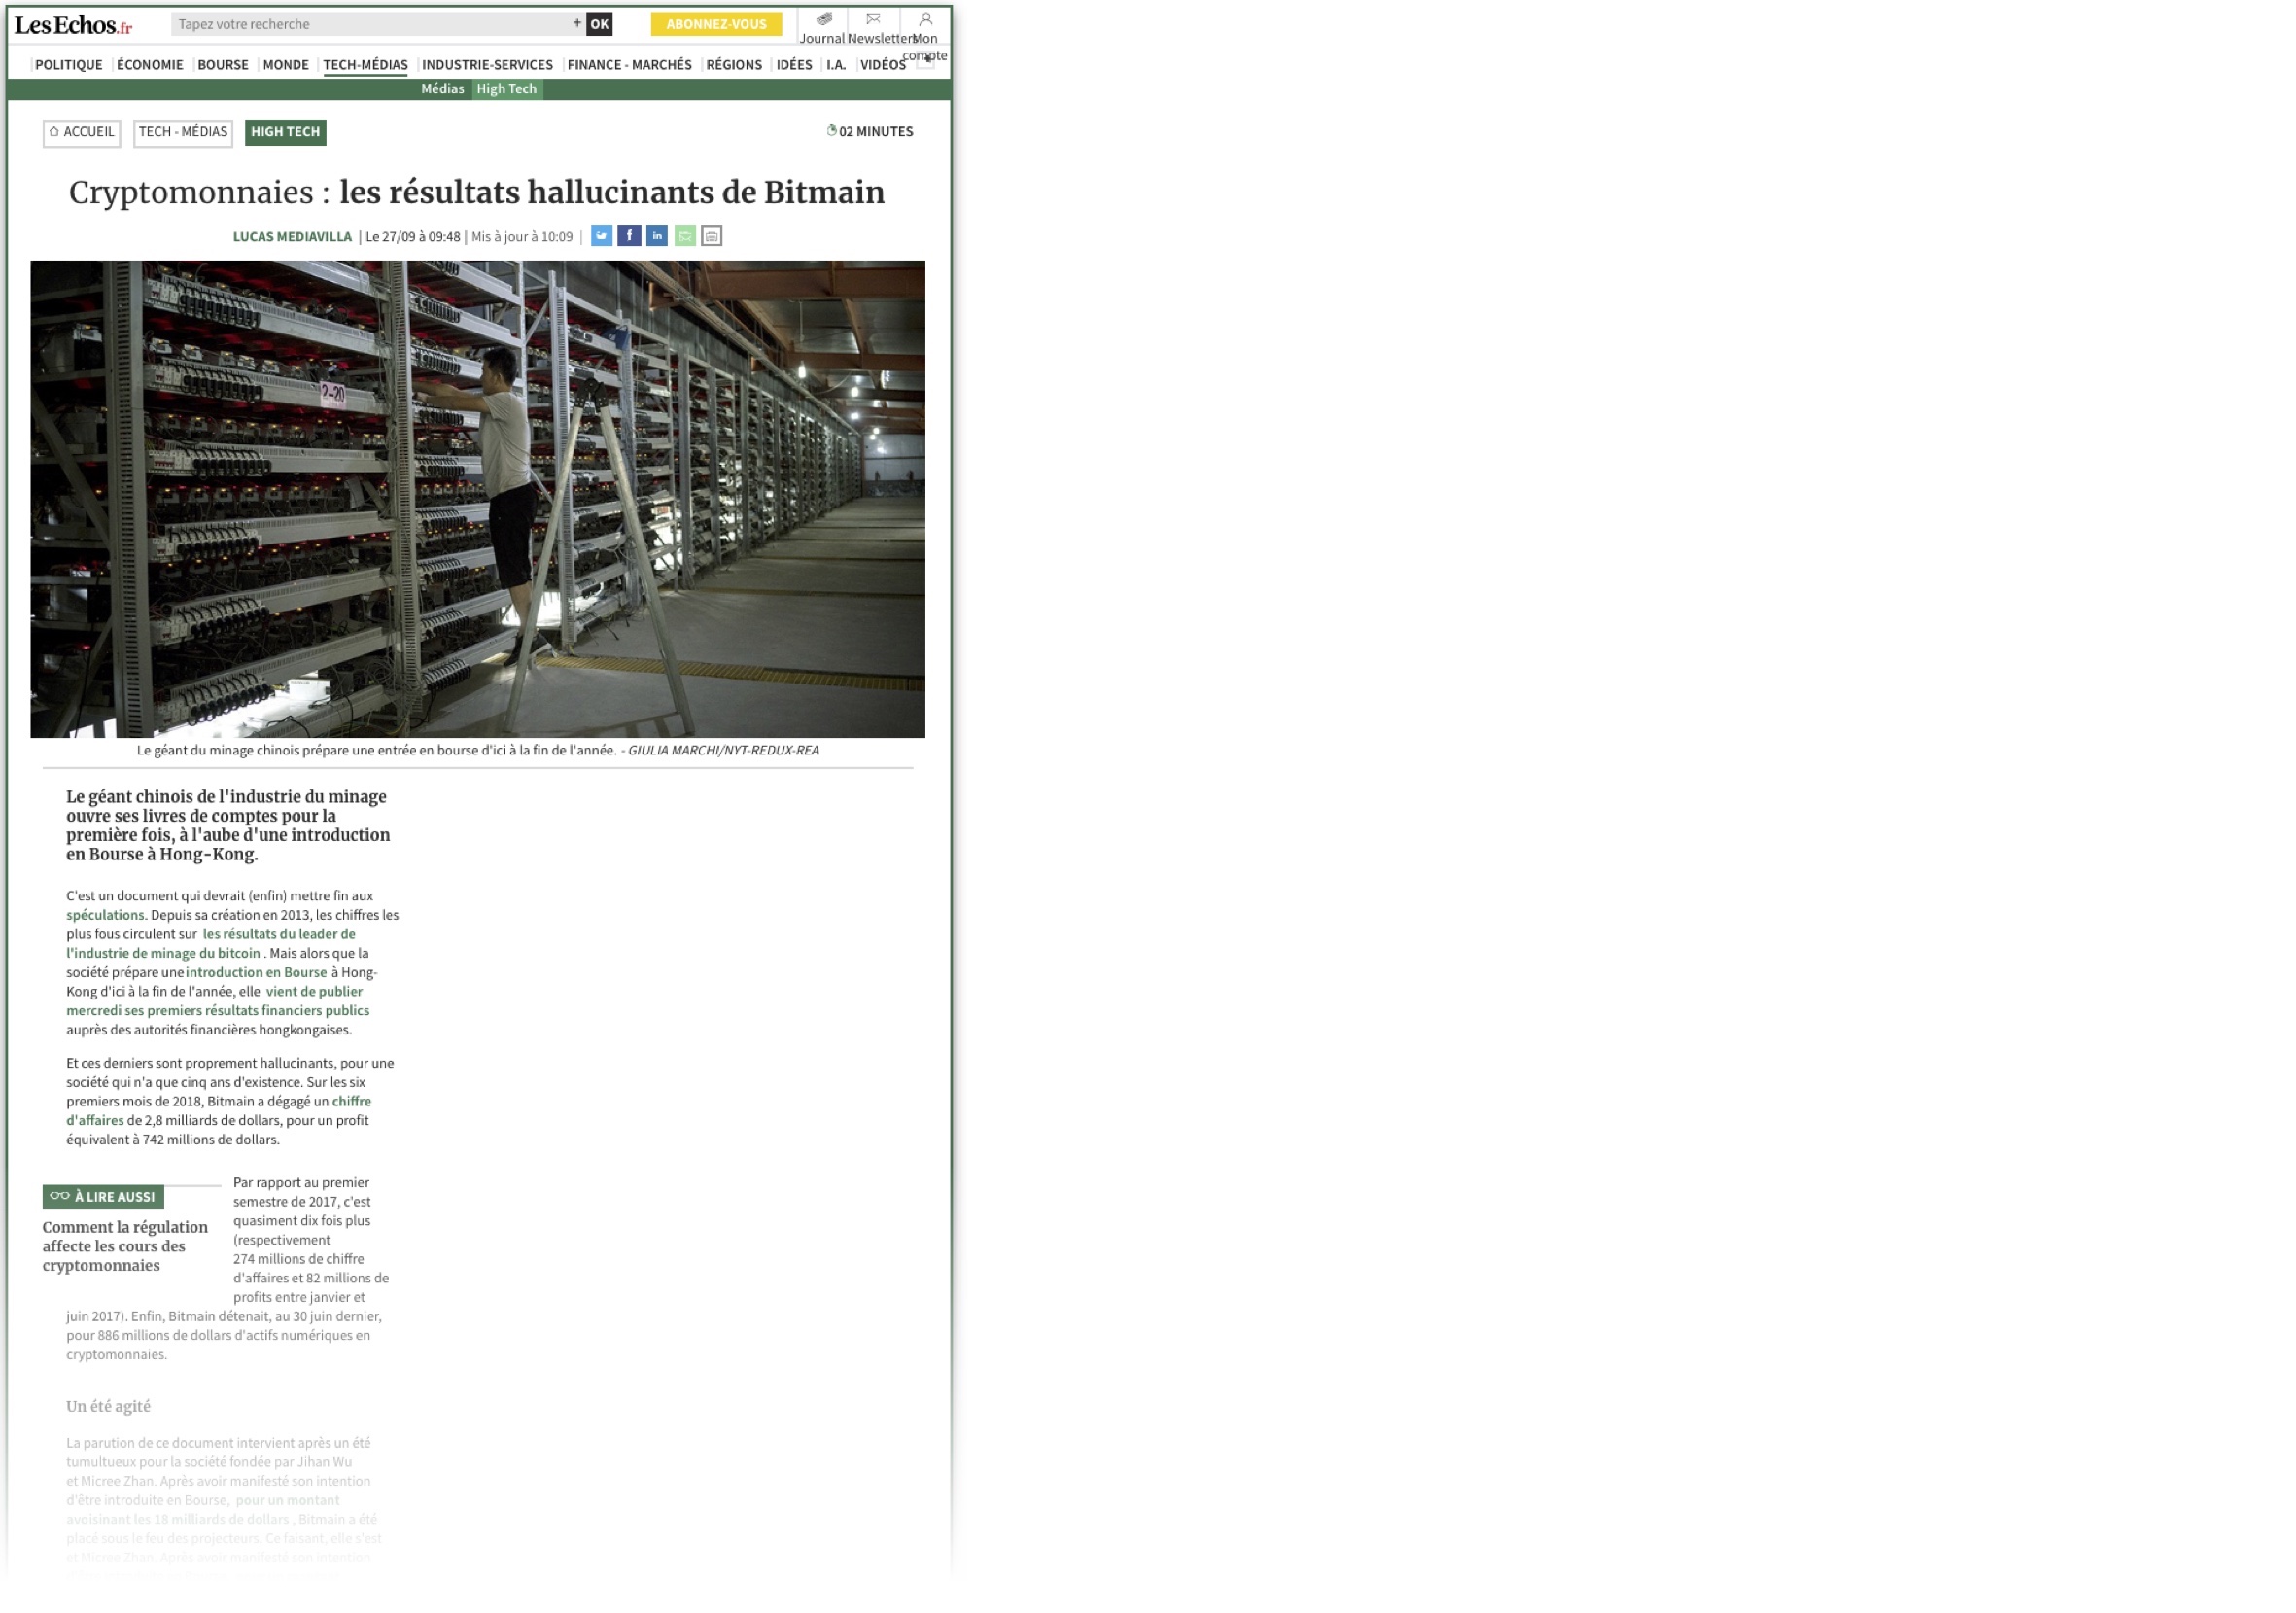
Task: Open the Monde menu section
Action: pyautogui.click(x=286, y=65)
